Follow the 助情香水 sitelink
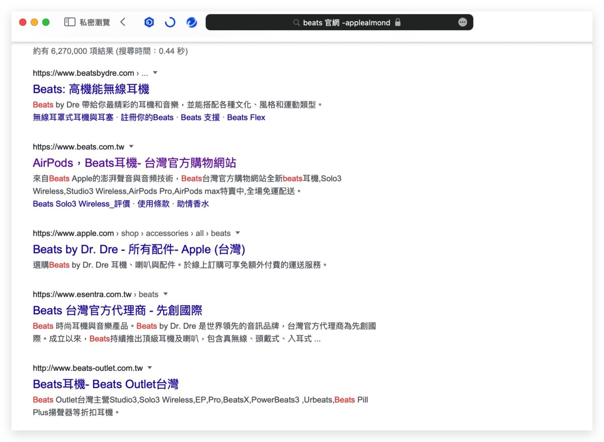 tap(193, 204)
